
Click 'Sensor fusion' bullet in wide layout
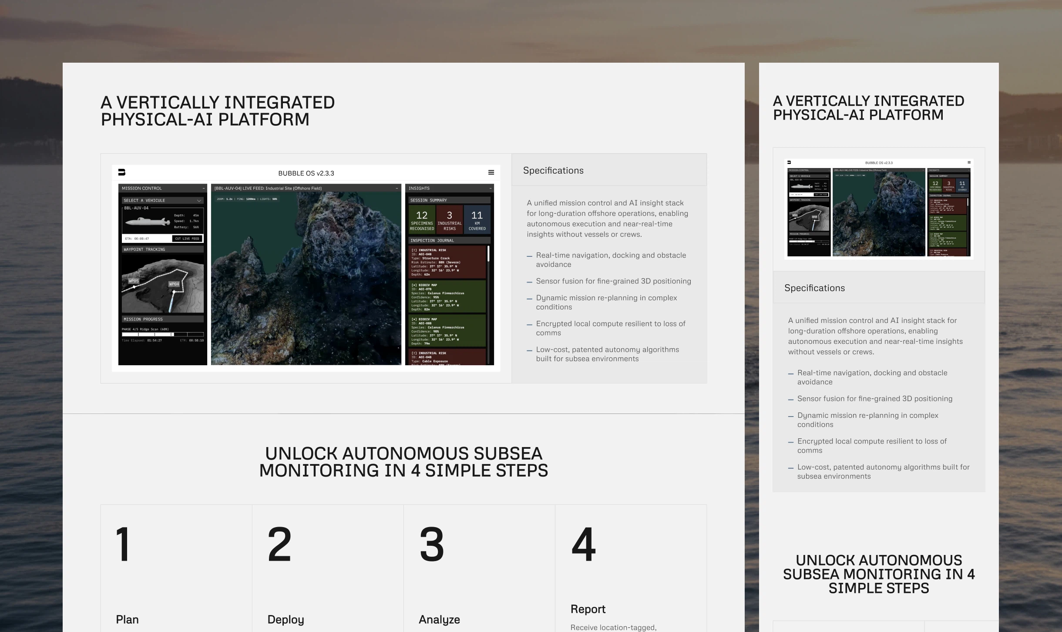click(609, 281)
